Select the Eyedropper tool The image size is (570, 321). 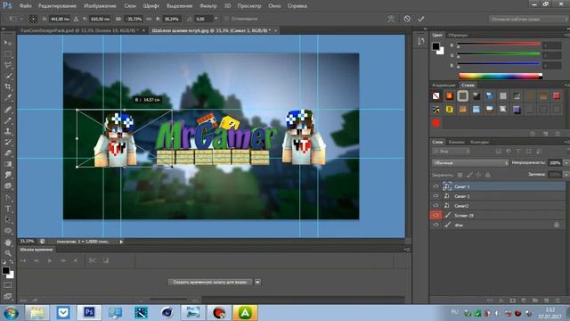point(8,98)
